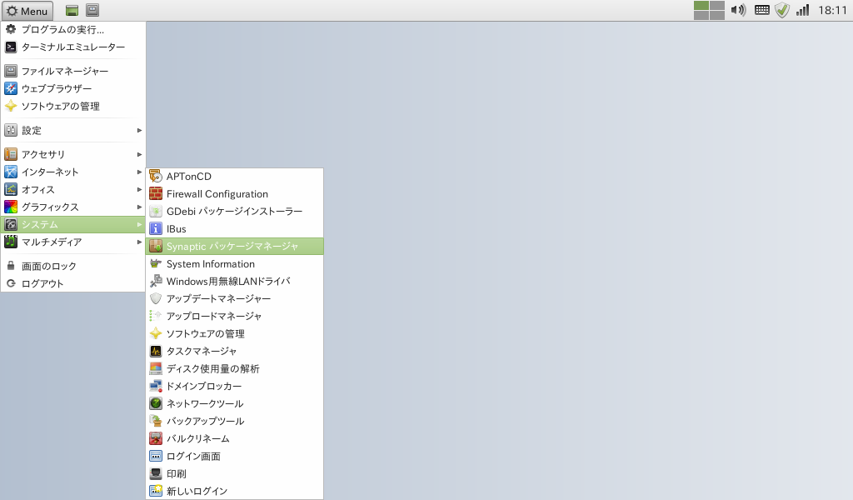Open System Information entry
Viewport: 853px width, 500px height.
click(x=234, y=263)
